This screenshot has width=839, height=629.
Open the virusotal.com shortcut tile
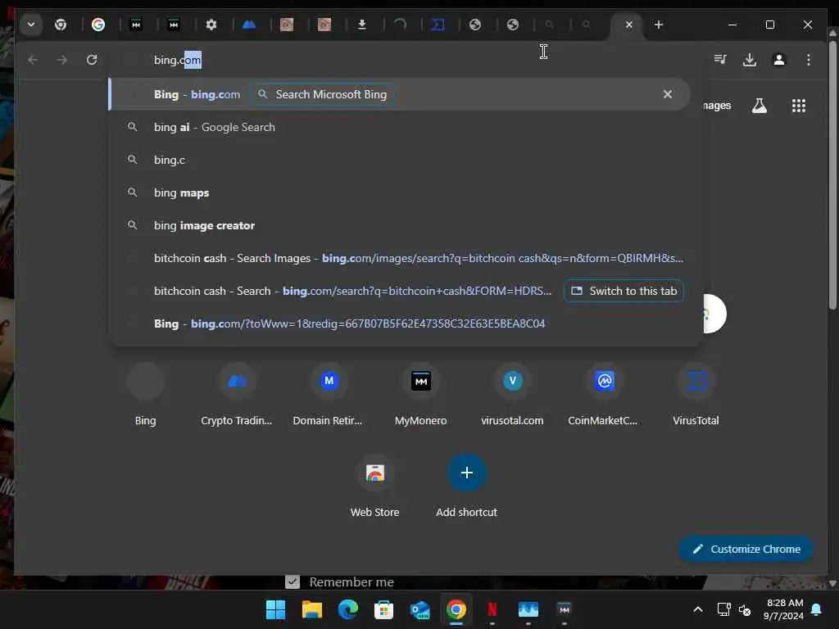512,395
